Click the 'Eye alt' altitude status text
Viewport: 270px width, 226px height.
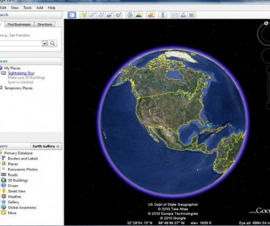tap(254, 223)
